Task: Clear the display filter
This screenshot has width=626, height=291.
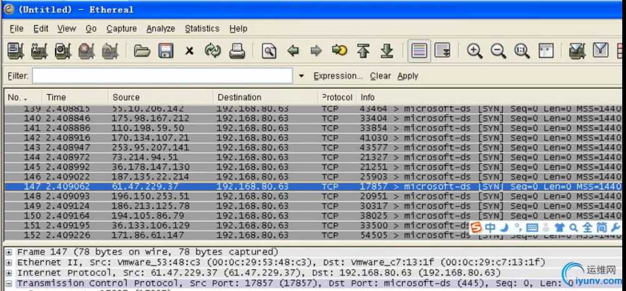Action: [380, 76]
